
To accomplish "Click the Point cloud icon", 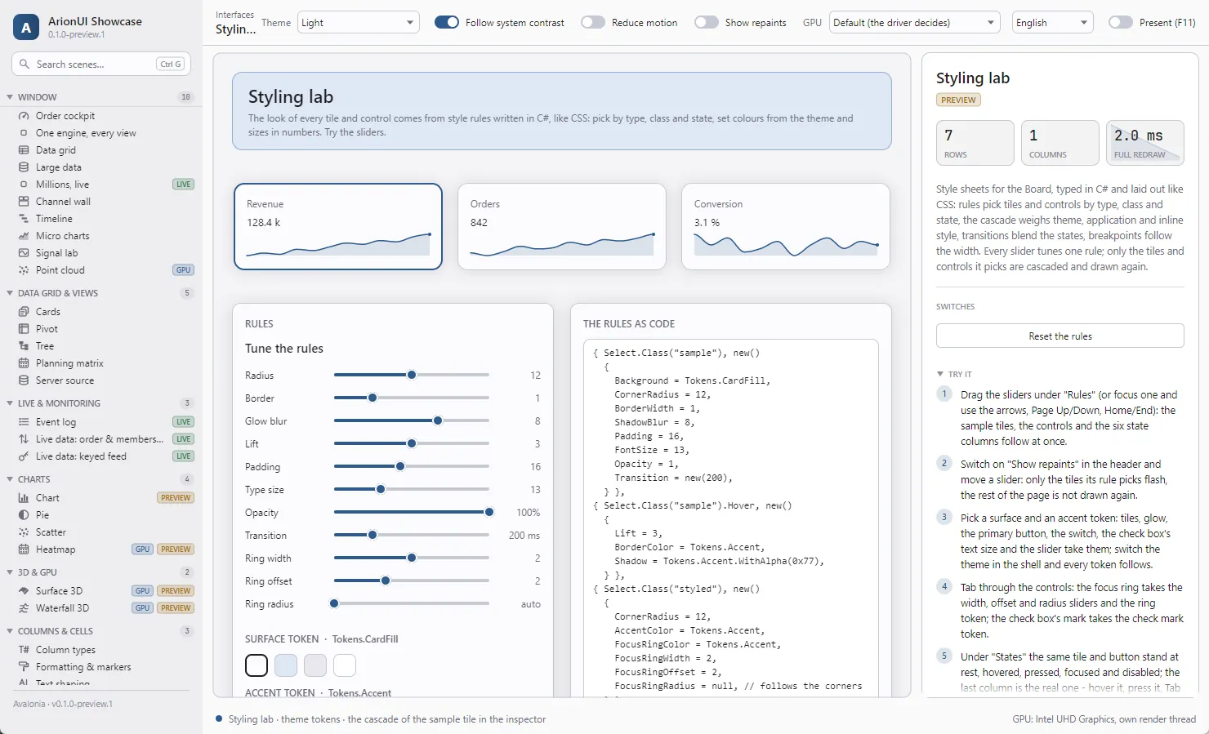I will pos(24,270).
